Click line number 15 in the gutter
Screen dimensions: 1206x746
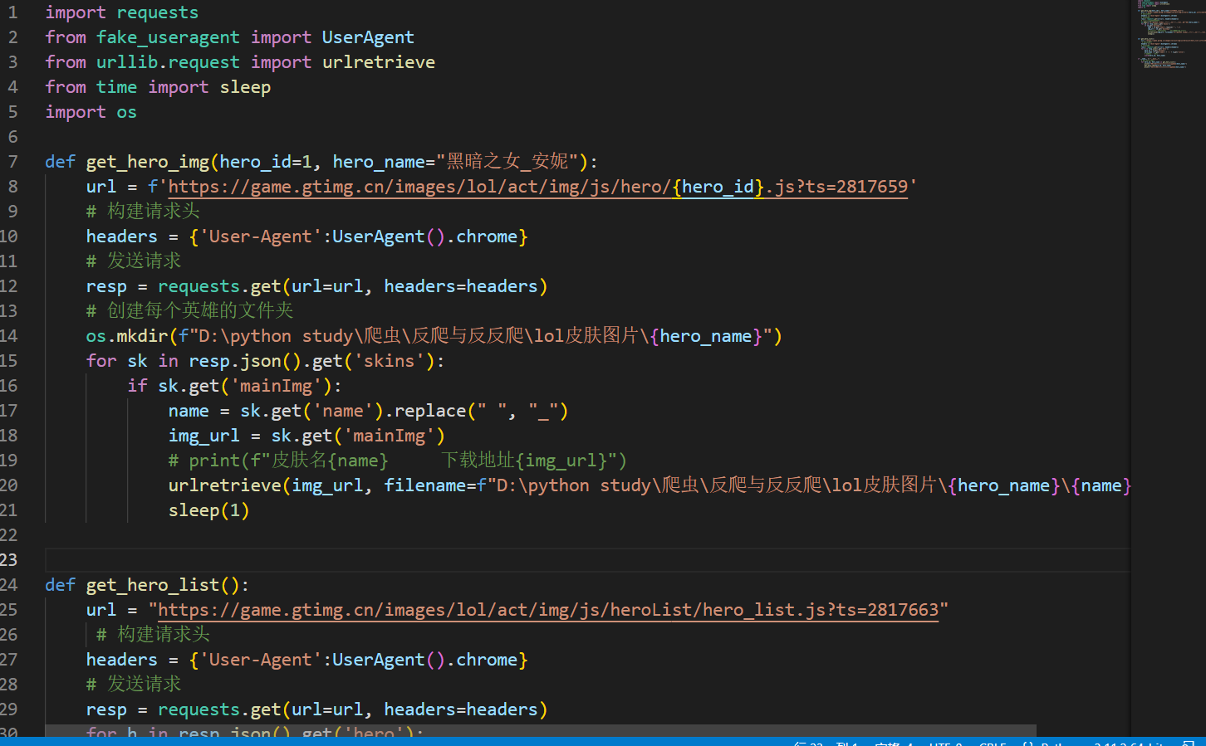pyautogui.click(x=9, y=361)
